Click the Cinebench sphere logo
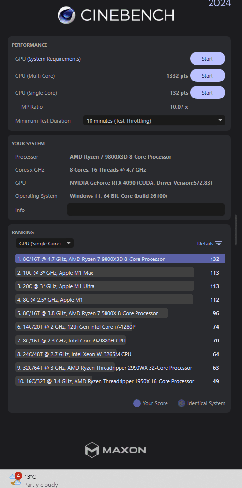Image resolution: width=242 pixels, height=488 pixels. pyautogui.click(x=66, y=15)
